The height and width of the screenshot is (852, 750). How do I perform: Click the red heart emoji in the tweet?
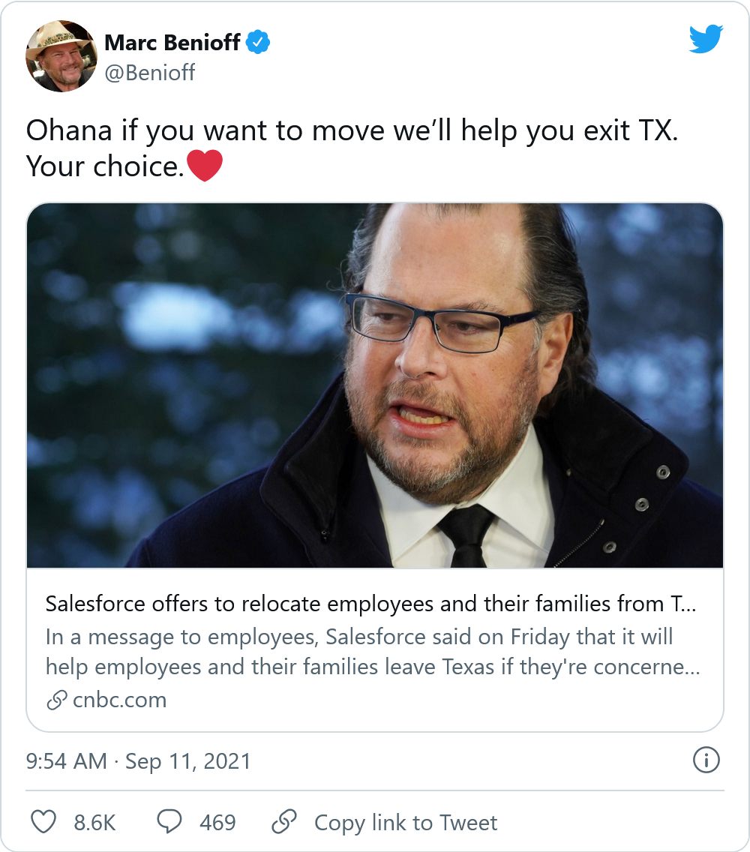pyautogui.click(x=204, y=166)
